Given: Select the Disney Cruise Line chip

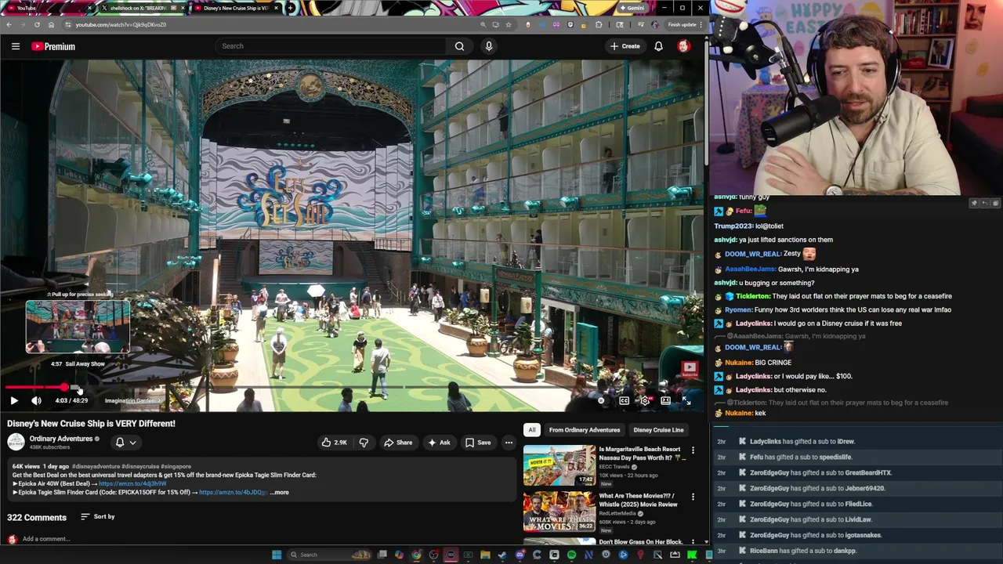Looking at the screenshot, I should coord(658,430).
